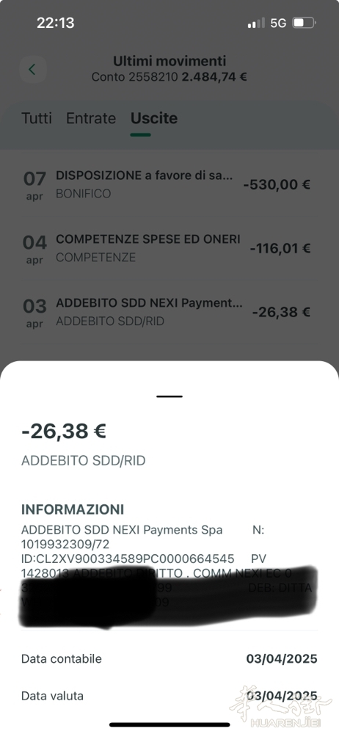Tap the Ultimi movimenti header title

pyautogui.click(x=169, y=61)
